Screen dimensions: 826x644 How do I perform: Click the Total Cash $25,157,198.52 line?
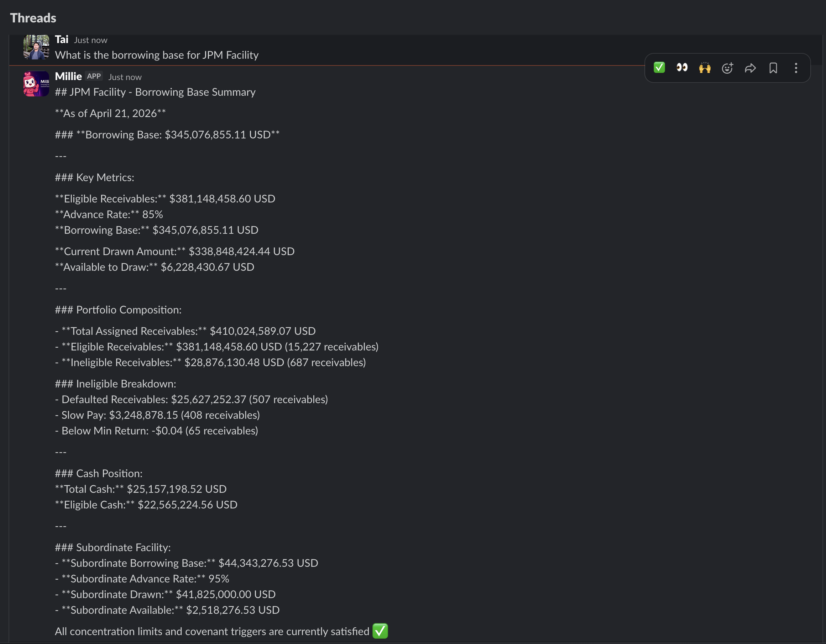[x=141, y=490]
